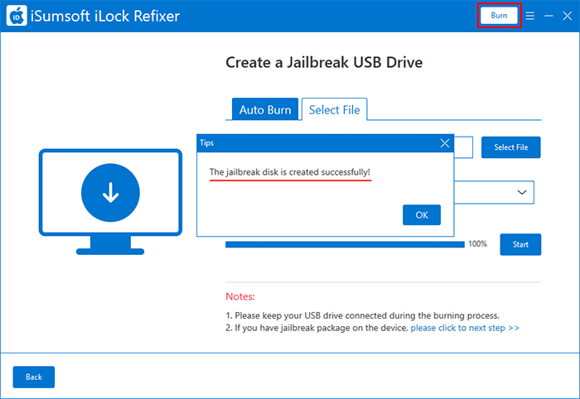Viewport: 580px width, 399px height.
Task: Click the 'iSumsoft iLock Refixer' title text
Action: point(105,17)
